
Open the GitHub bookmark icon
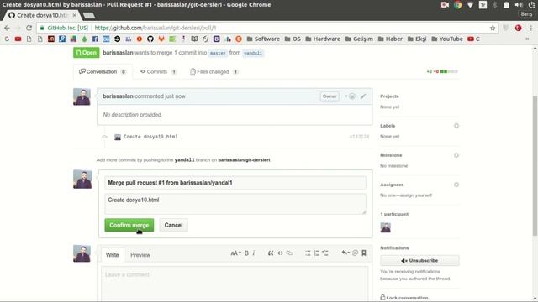[x=150, y=39]
